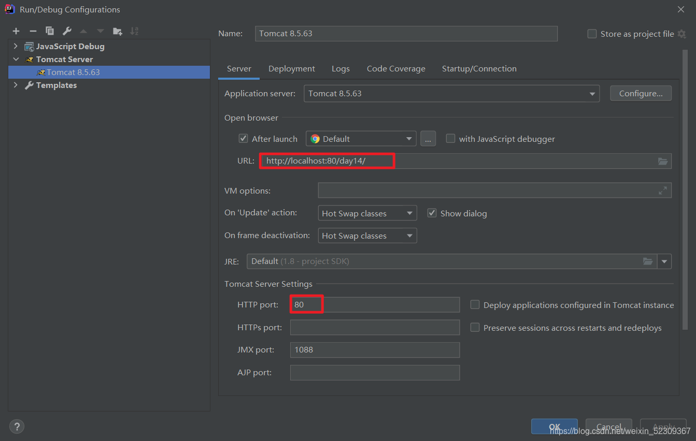Open the wrench edit defaults icon

point(67,31)
